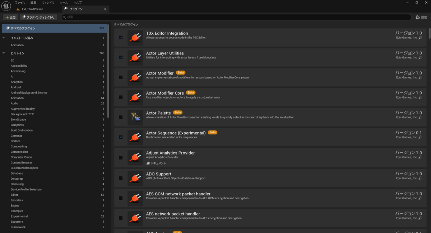Click the Lvl_ThirdPerson level tab icon
This screenshot has width=431, height=233.
tap(18, 9)
